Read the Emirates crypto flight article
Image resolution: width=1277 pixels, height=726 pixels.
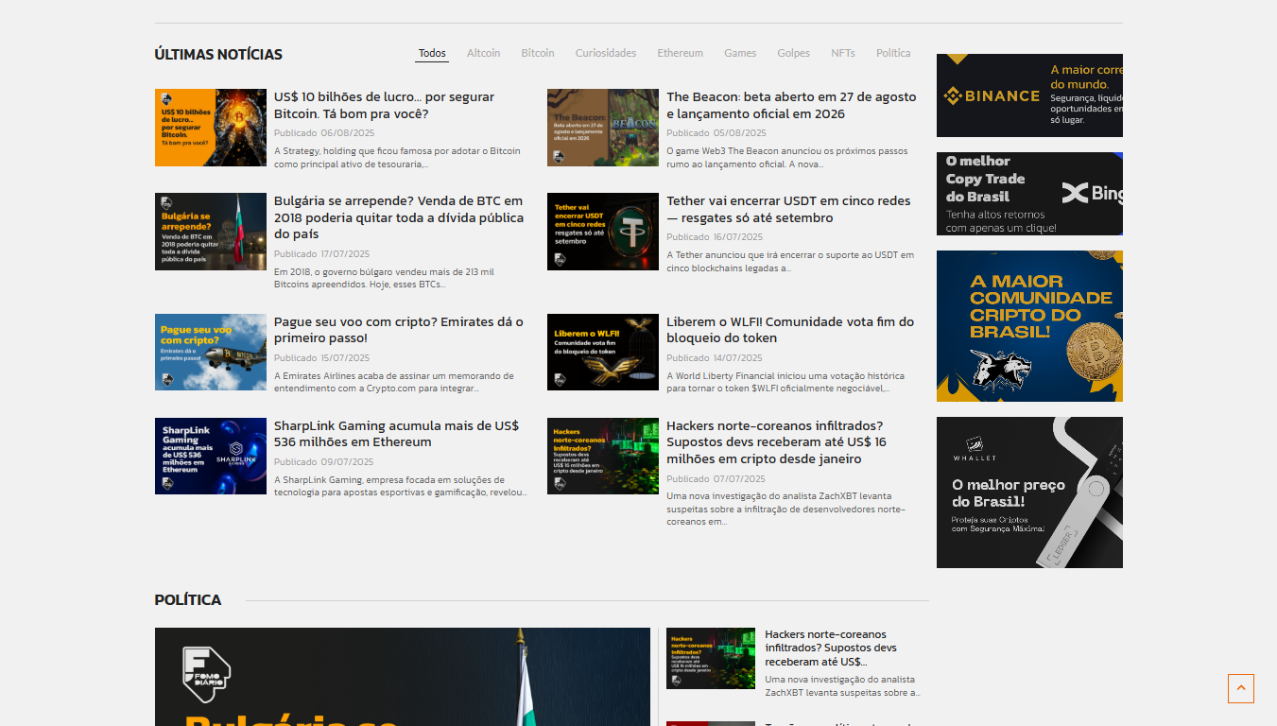[x=398, y=330]
